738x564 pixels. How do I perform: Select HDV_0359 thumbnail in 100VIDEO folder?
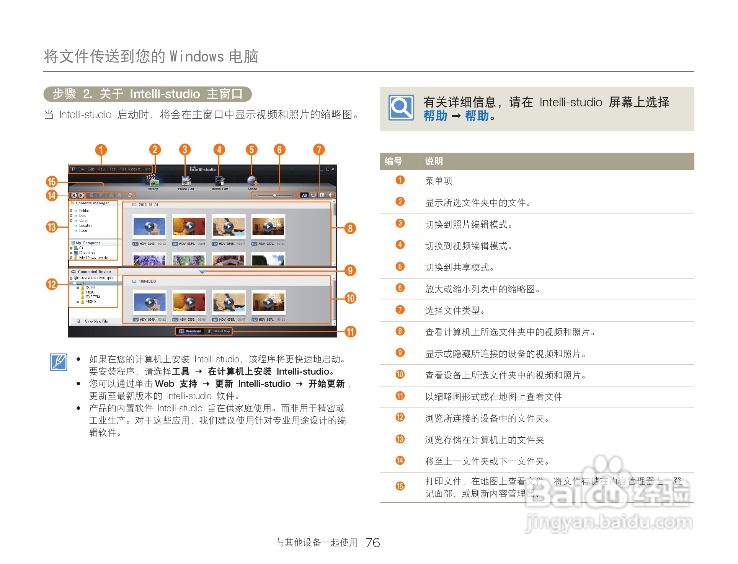(189, 302)
